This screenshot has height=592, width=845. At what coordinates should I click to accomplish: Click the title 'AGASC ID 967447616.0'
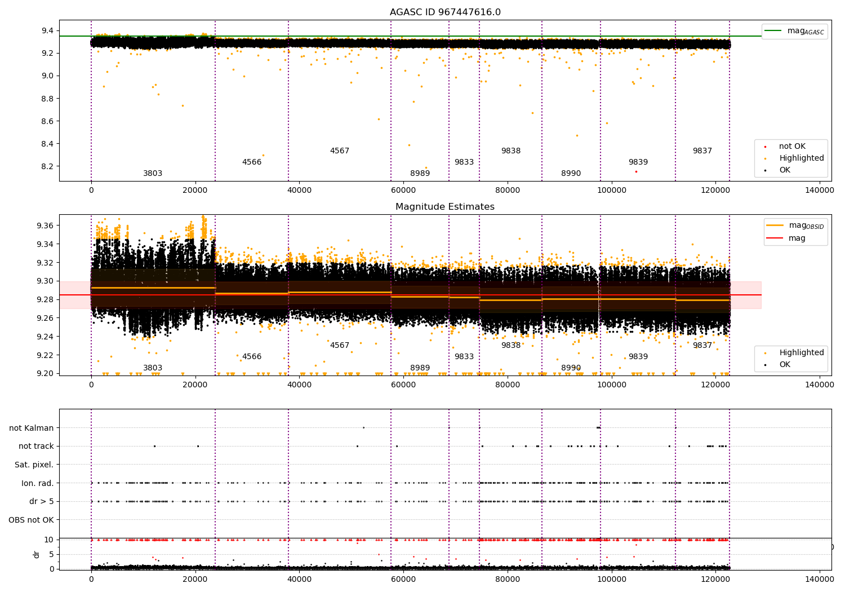point(445,12)
